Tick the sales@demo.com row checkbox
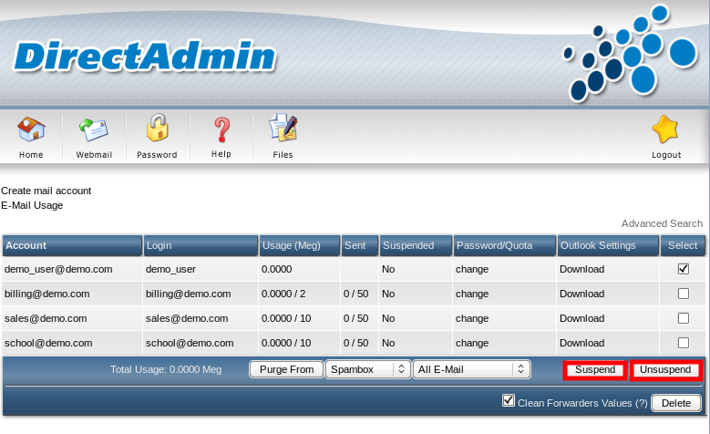710x434 pixels. 683,318
